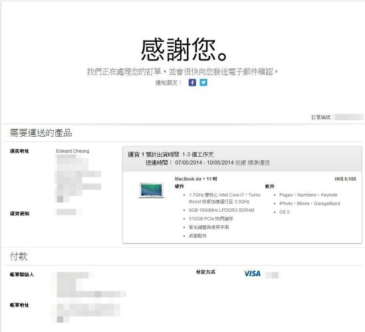This screenshot has width=365, height=332.
Task: Click the 軟件 column heading
Action: coord(269,186)
